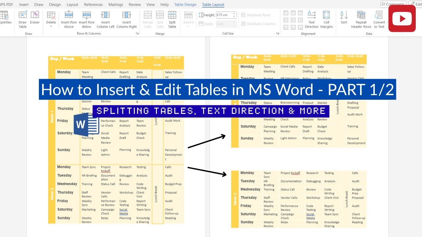Open the View tab

(151, 5)
